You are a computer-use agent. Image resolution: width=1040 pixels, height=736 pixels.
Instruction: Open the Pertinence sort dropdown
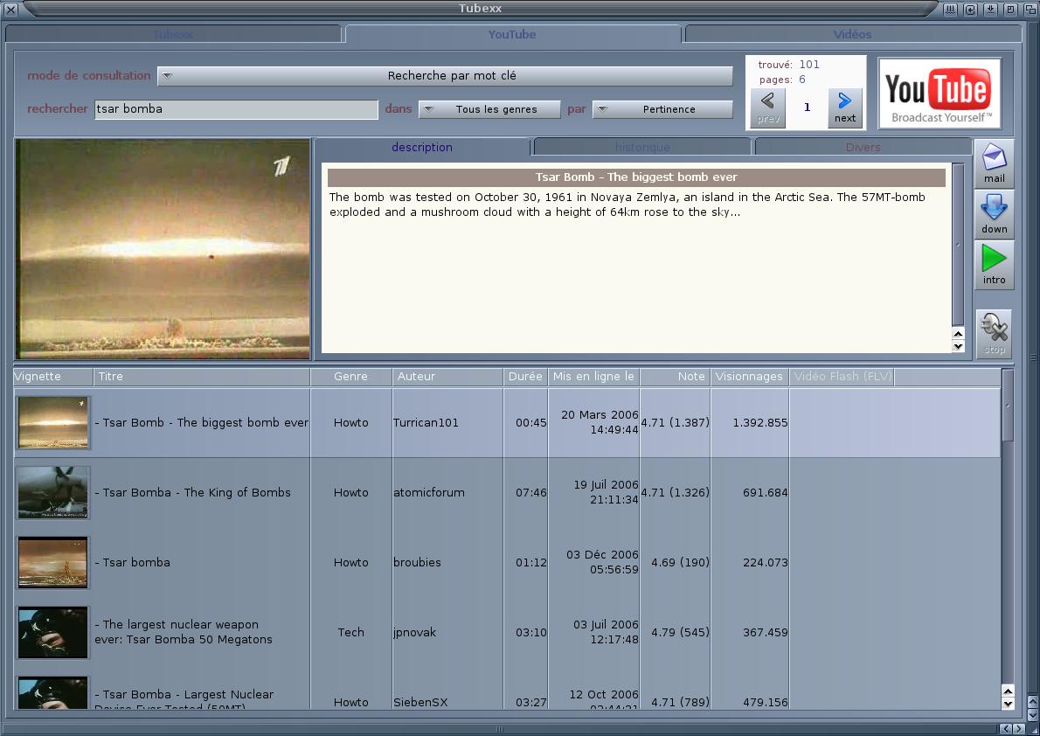pos(662,109)
